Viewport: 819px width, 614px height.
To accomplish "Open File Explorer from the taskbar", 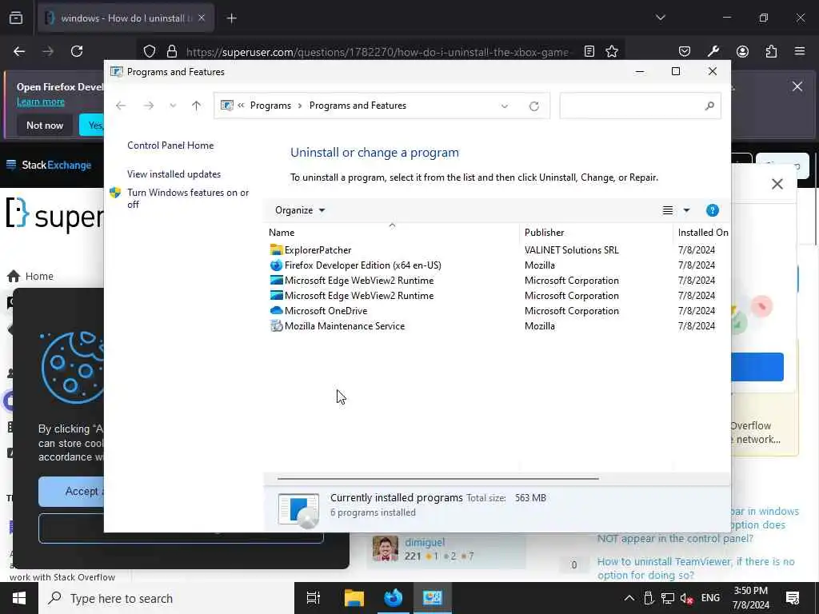I will [354, 598].
